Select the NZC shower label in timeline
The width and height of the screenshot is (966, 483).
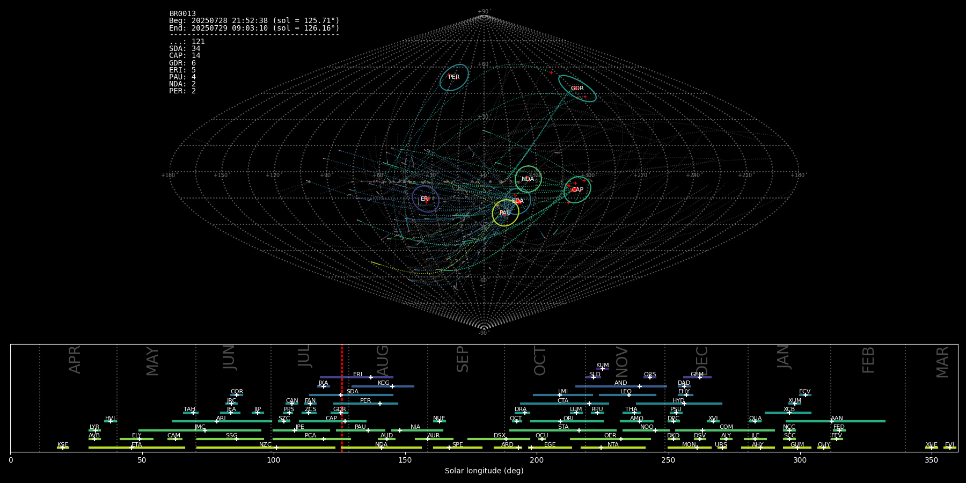pyautogui.click(x=266, y=445)
